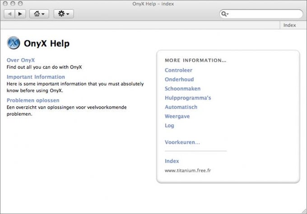Click 'Find out all you can do with OnyX' text
The height and width of the screenshot is (214, 307).
tap(44, 67)
